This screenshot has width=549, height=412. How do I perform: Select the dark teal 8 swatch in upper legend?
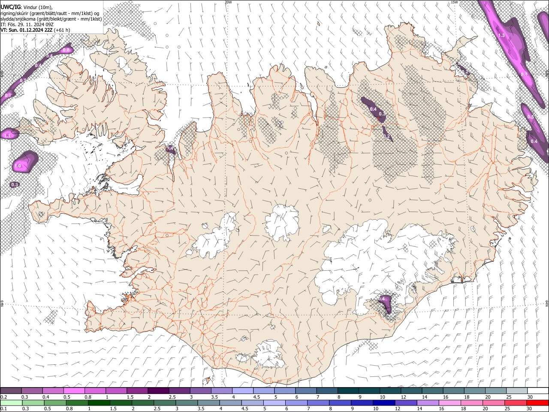tap(348, 391)
